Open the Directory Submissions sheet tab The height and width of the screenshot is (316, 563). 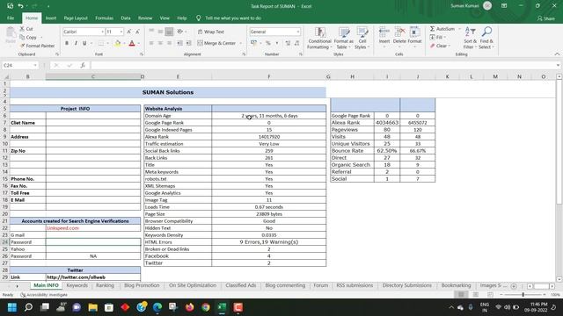[406, 285]
